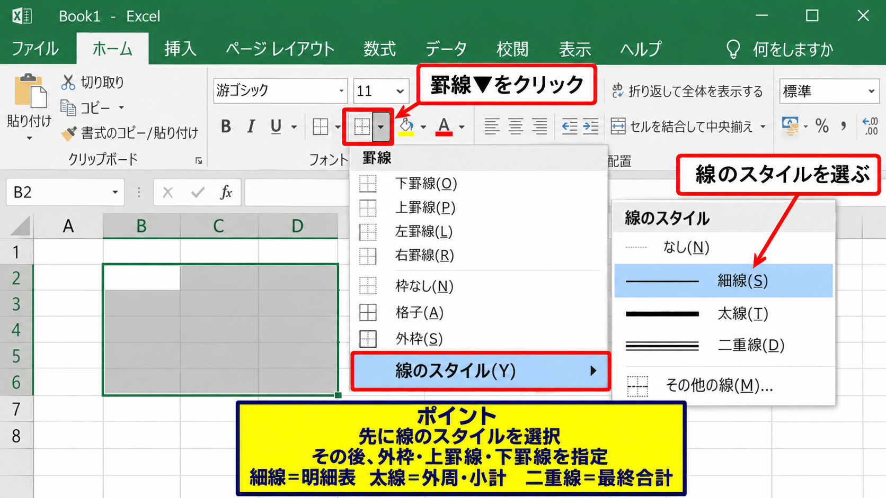Click the scissors cut icon
Screen dimensions: 886x498
(x=68, y=82)
